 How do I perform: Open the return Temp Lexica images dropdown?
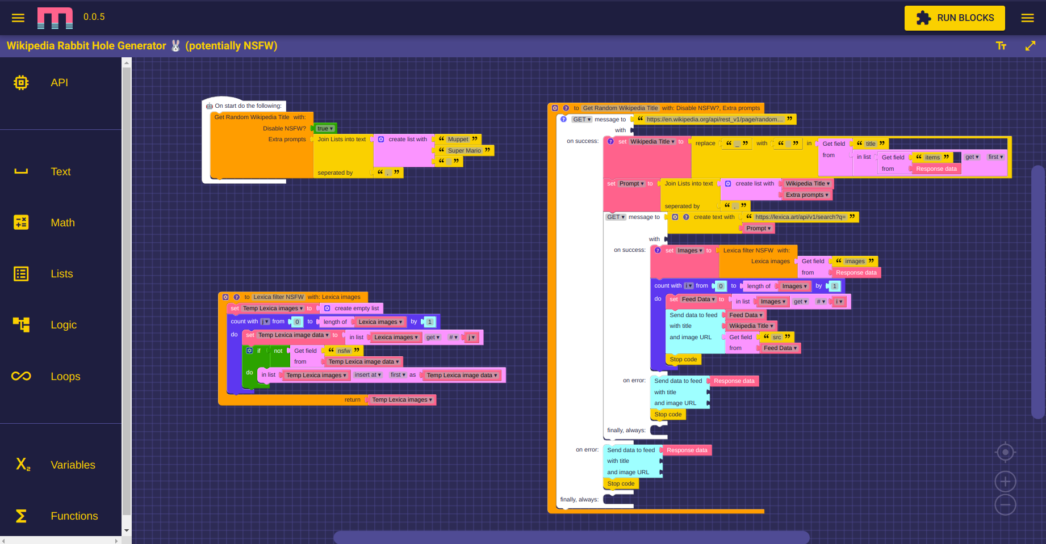coord(402,400)
